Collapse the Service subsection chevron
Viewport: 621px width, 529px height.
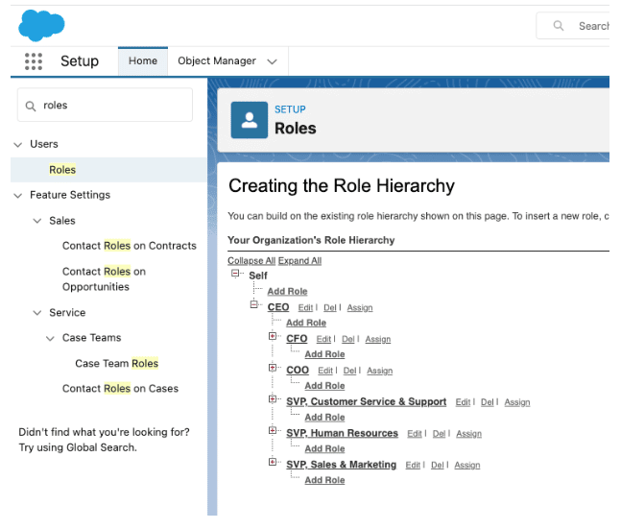[x=37, y=313]
